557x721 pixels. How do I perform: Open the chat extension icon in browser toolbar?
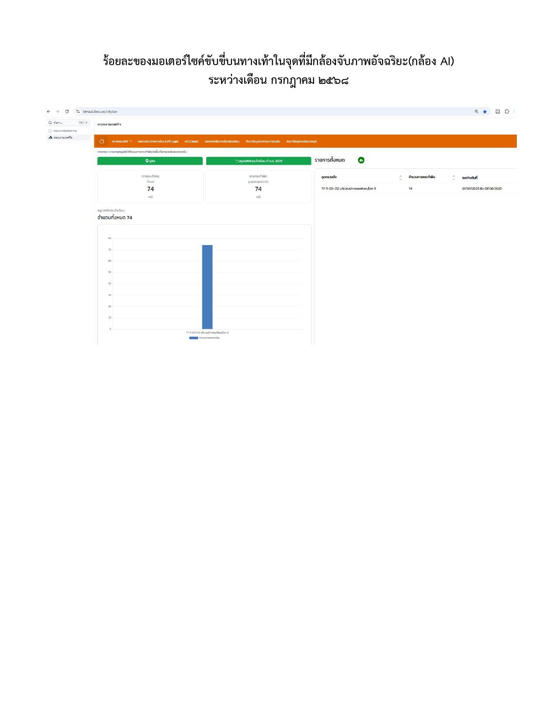498,111
